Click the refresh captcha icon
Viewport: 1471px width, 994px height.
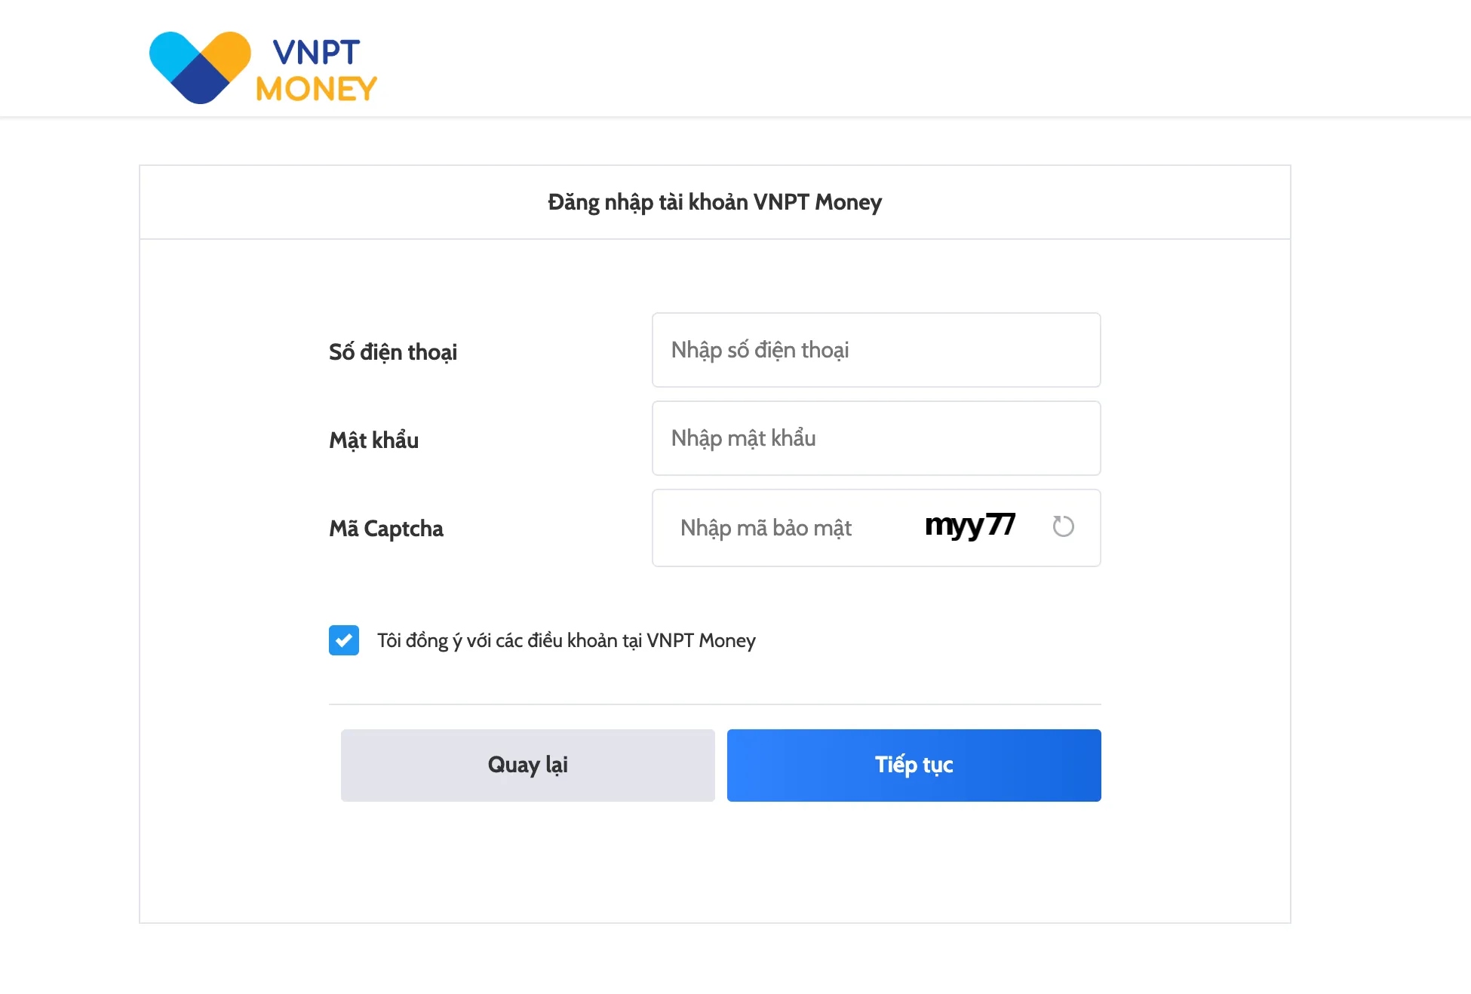pyautogui.click(x=1063, y=526)
